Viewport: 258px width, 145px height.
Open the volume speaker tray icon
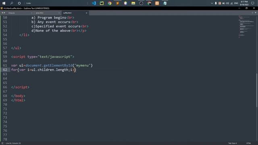tap(227, 3)
